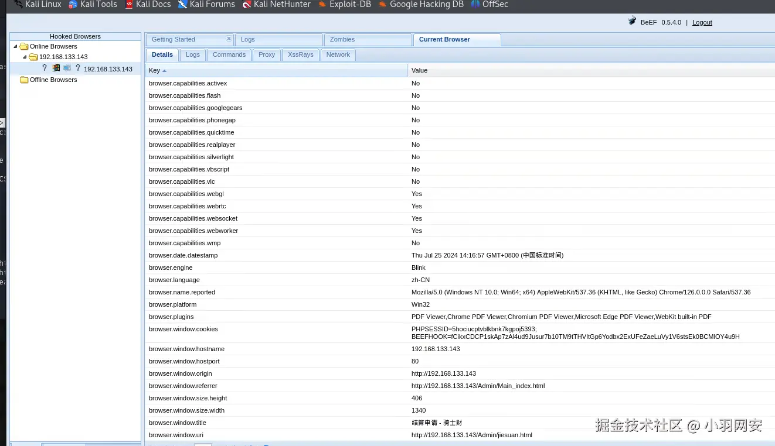Sort by the Key column header
775x446 pixels.
[277, 70]
